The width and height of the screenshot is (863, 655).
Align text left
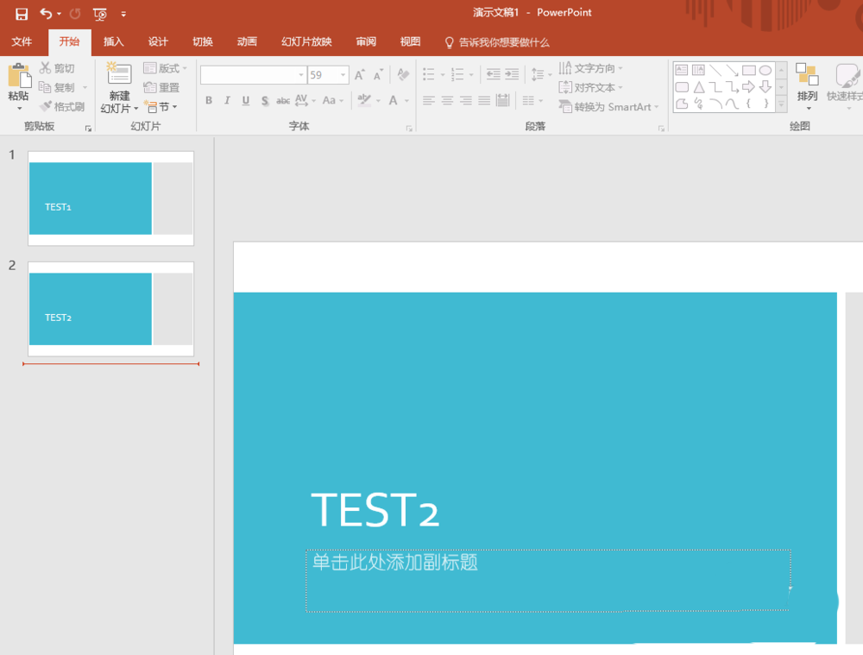[429, 100]
